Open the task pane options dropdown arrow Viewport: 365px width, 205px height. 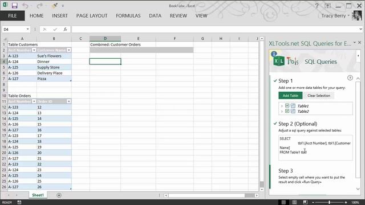355,43
